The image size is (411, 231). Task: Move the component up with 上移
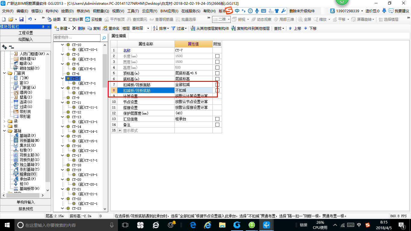(x=295, y=28)
